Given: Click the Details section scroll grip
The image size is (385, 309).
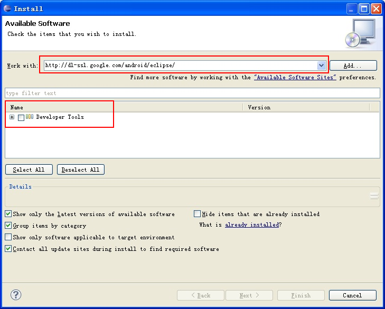Looking at the screenshot, I should click(x=374, y=196).
